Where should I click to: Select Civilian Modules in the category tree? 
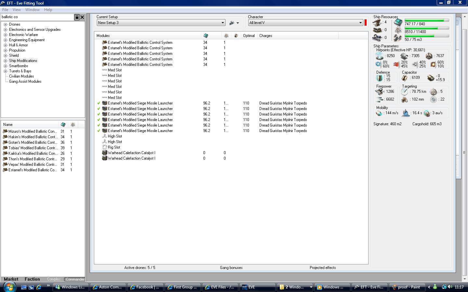click(x=21, y=76)
